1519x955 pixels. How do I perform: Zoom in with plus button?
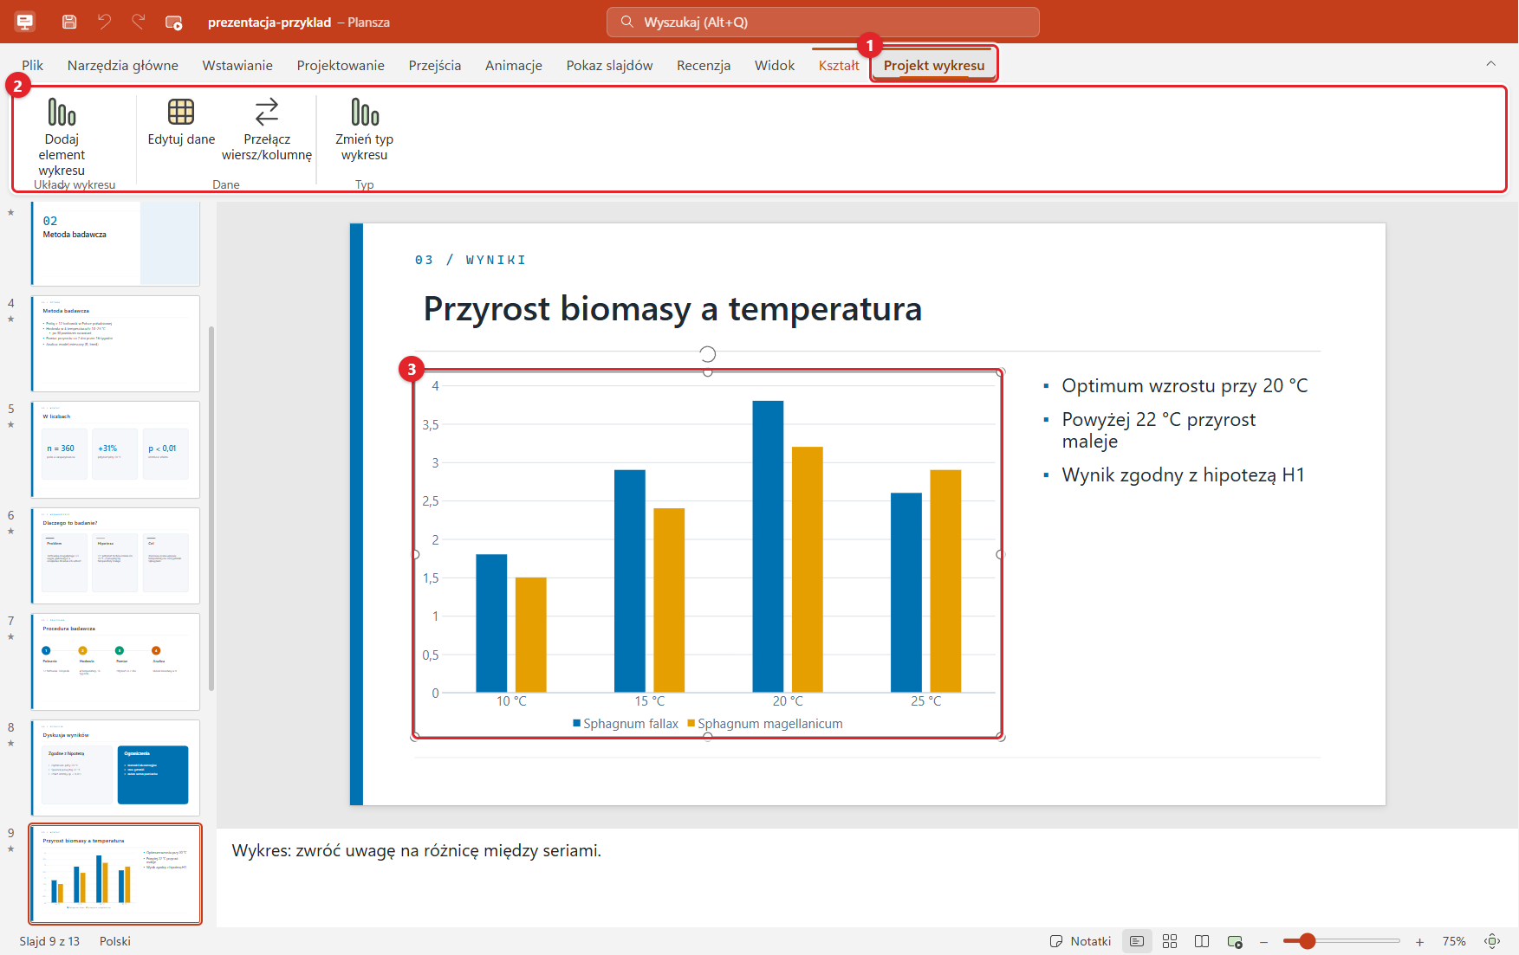point(1419,941)
